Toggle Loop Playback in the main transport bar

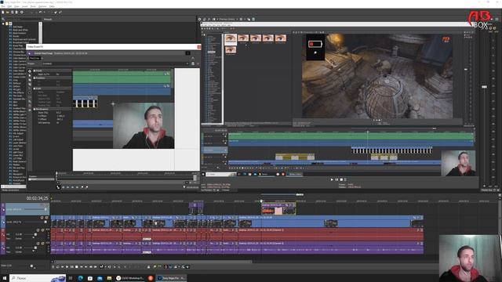(x=58, y=266)
